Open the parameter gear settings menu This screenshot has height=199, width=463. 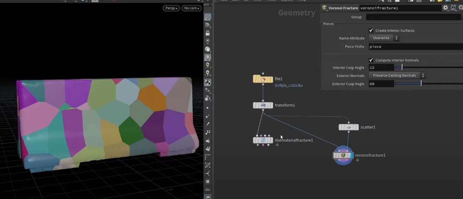445,8
